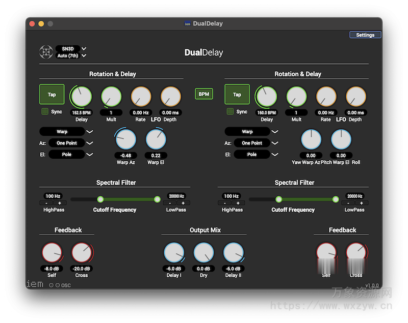Click the Tap tempo button on the left
The width and height of the screenshot is (408, 323).
click(52, 94)
